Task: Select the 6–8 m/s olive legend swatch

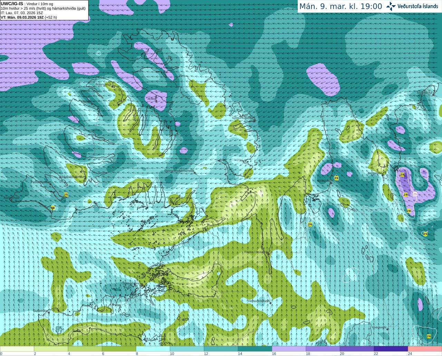Action: tap(119, 349)
